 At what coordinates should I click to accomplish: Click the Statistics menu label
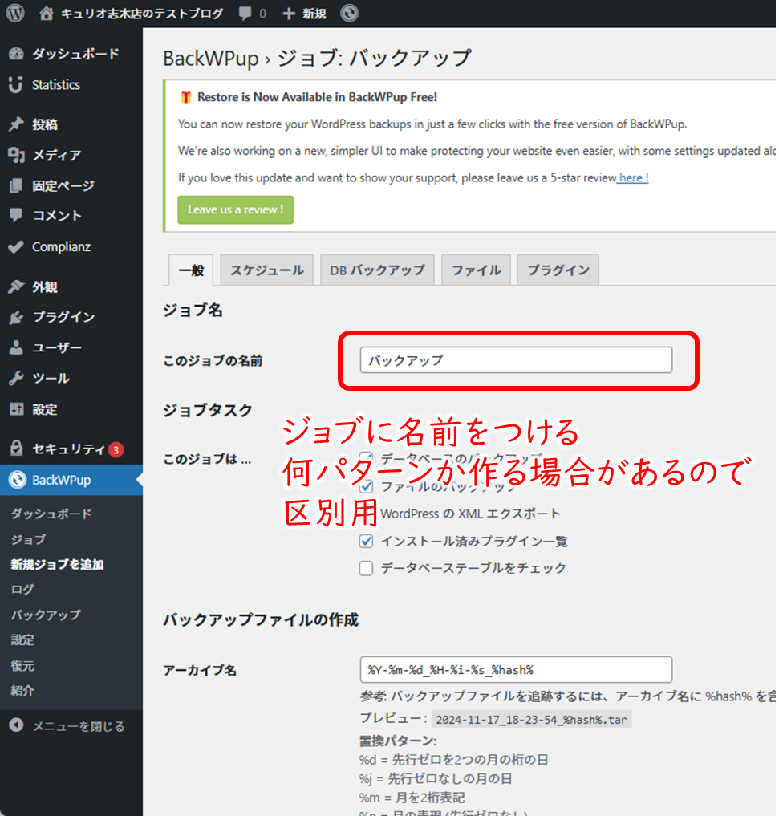[x=56, y=85]
